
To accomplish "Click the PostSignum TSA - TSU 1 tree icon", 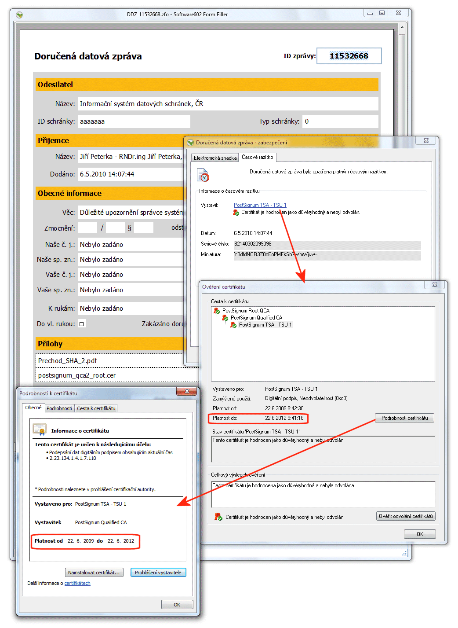I will pyautogui.click(x=233, y=325).
